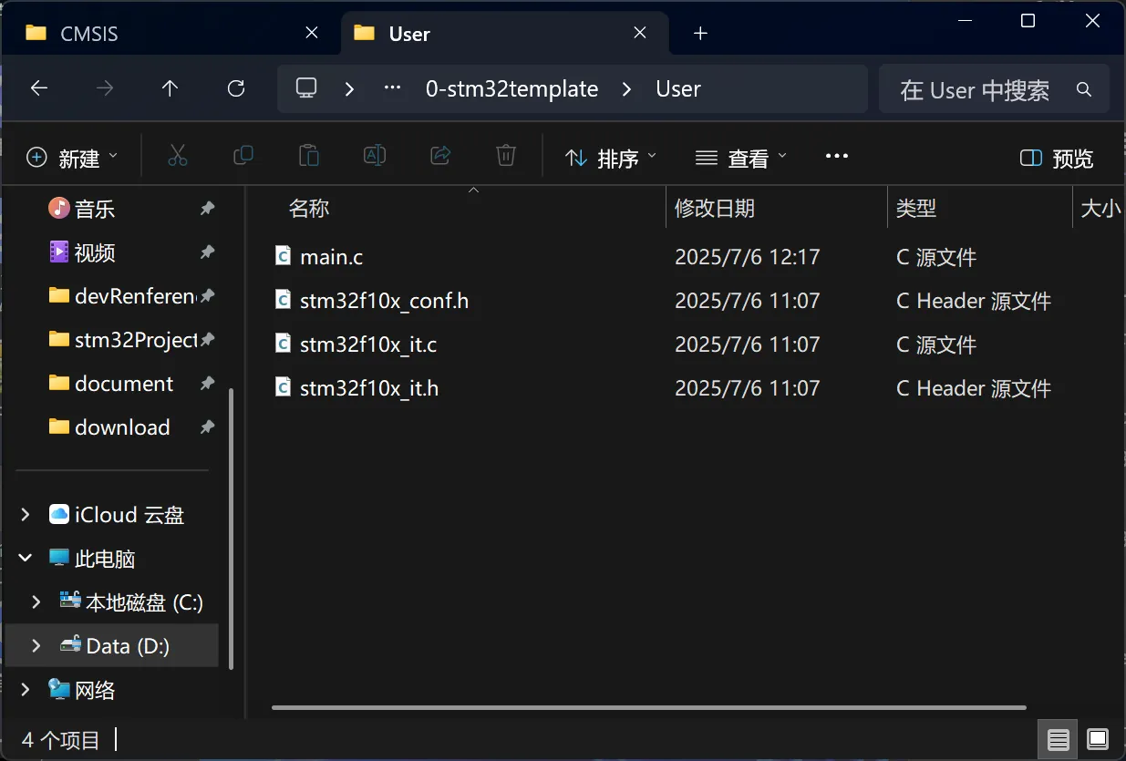The width and height of the screenshot is (1126, 761).
Task: Open 音乐 in quick access
Action: [95, 209]
